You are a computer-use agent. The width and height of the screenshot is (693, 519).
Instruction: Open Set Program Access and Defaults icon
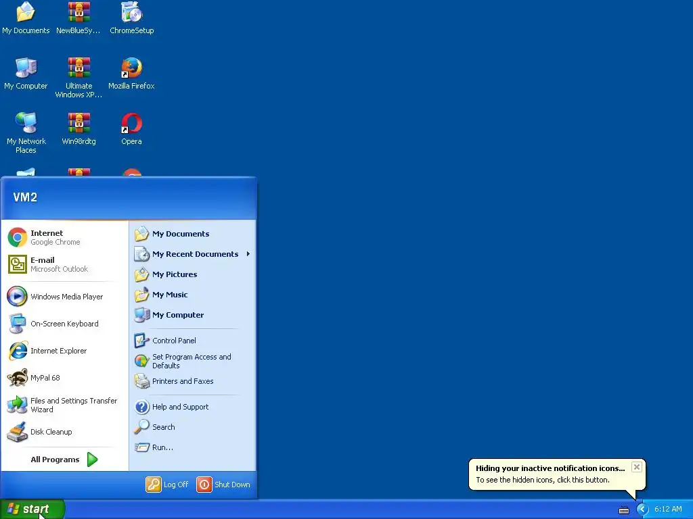click(x=142, y=361)
